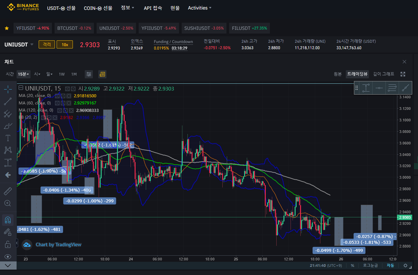
Task: Open USDT-M 선물 menu
Action: 61,7
